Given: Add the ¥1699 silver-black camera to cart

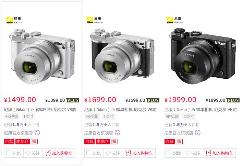Looking at the screenshot, I should [139, 153].
